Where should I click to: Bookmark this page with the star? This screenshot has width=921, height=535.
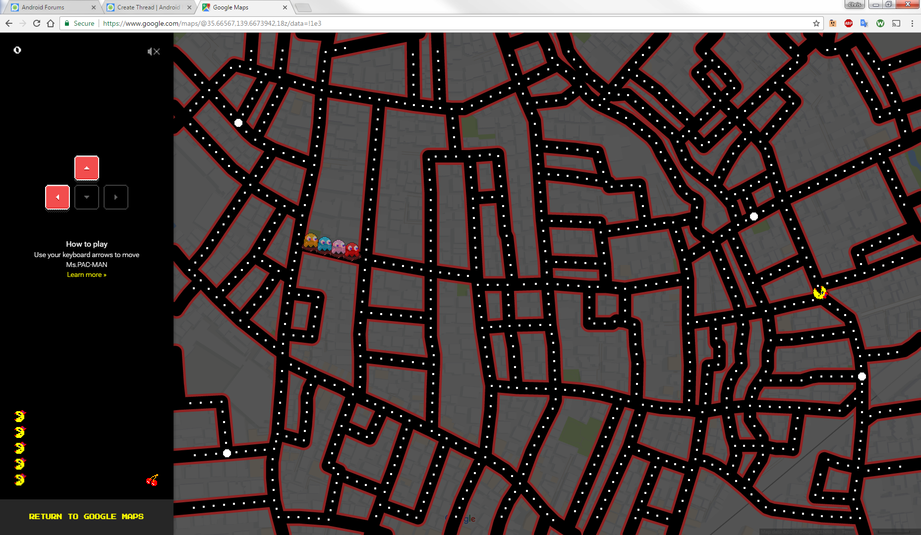tap(816, 23)
